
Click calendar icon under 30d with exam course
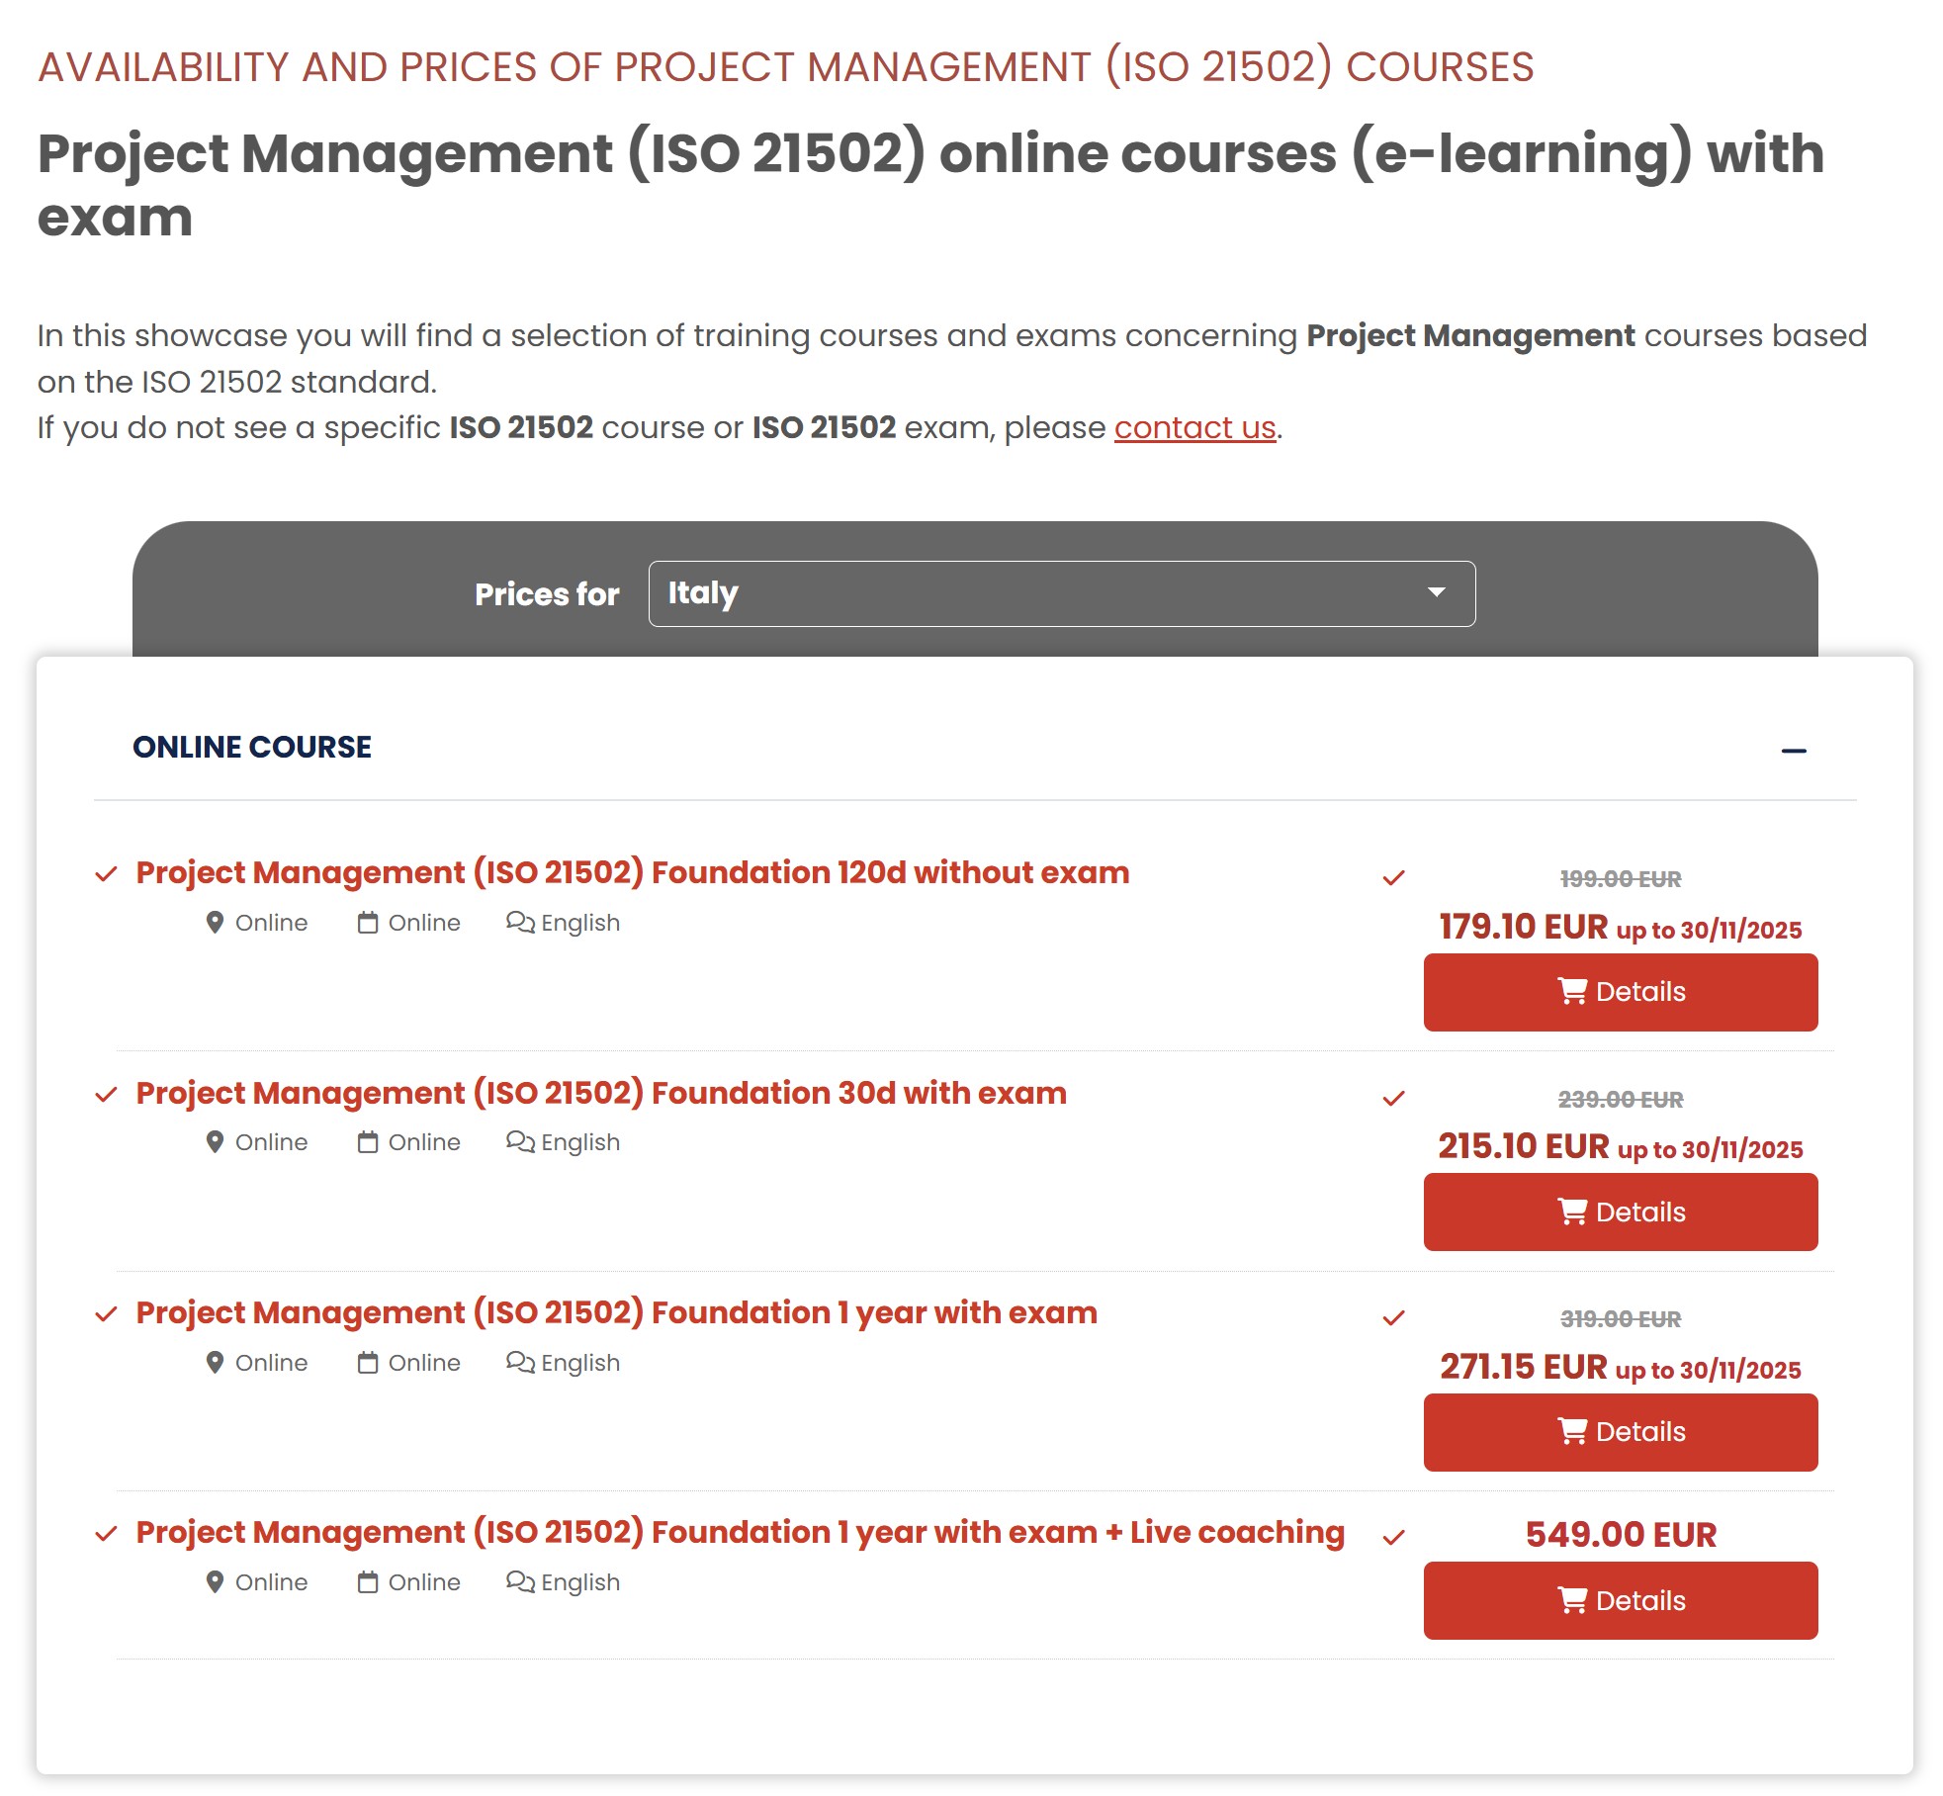[368, 1142]
